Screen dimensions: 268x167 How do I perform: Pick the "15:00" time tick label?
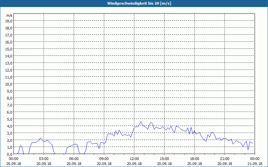(x=164, y=159)
